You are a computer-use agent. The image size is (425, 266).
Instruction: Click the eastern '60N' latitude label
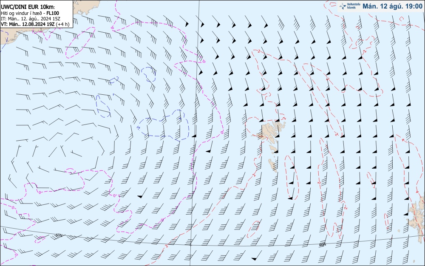(323, 245)
